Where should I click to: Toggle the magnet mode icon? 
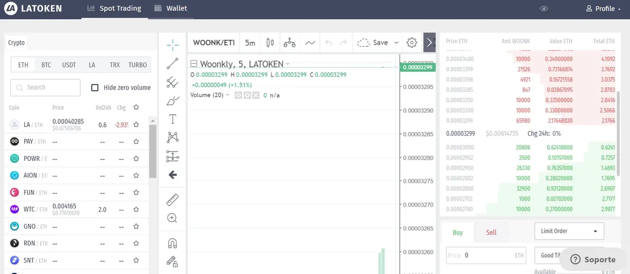click(x=172, y=243)
